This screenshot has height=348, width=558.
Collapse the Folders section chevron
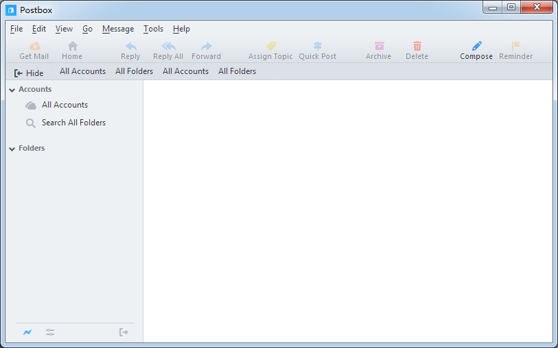click(12, 149)
